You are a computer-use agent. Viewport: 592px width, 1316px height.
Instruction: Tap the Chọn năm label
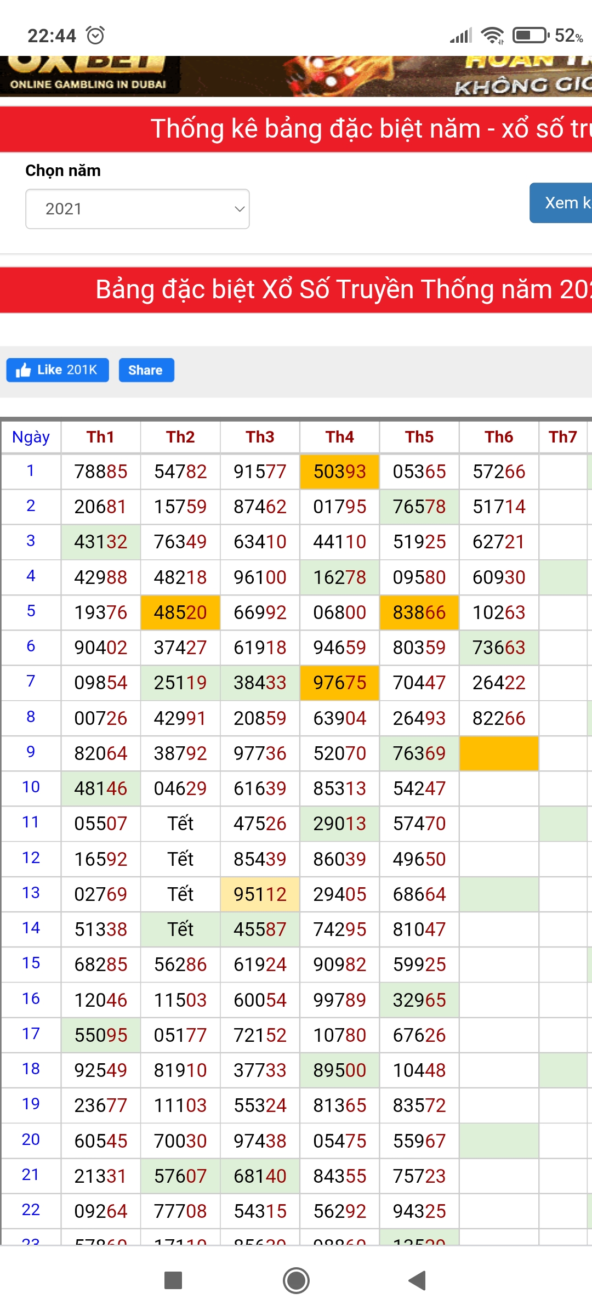point(63,171)
